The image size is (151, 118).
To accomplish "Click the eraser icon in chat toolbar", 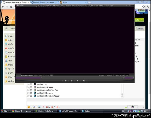I will 43,107.
